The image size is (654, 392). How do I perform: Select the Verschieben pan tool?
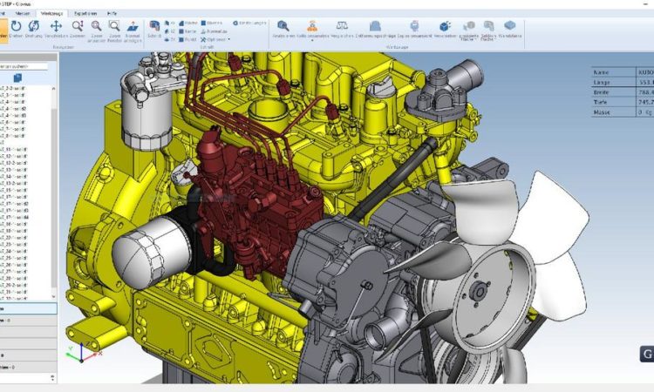coord(56,30)
